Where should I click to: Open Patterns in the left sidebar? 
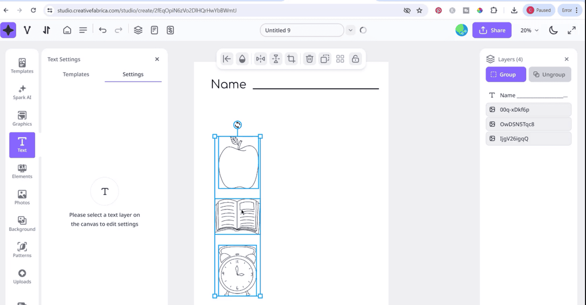(22, 250)
